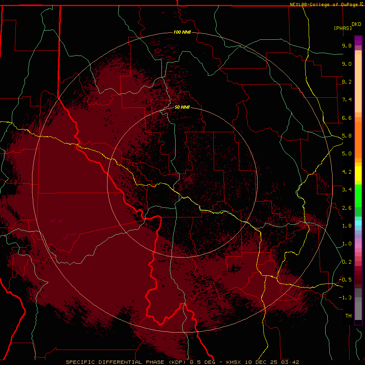Image resolution: width=365 pixels, height=365 pixels.
Task: Click the -0.5 legend value
Action: tap(345, 280)
